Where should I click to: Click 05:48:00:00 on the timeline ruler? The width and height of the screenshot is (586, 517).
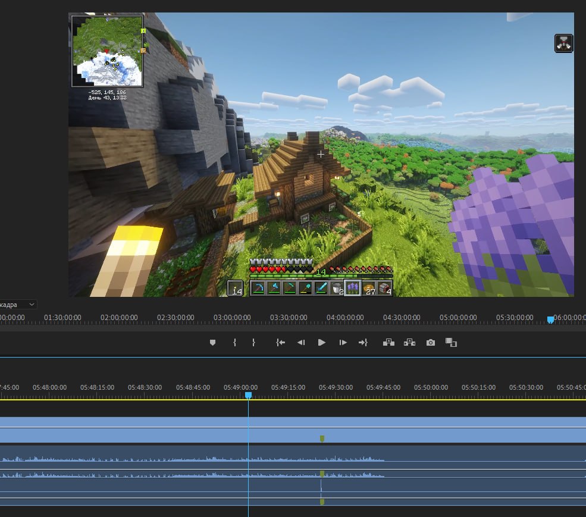pyautogui.click(x=49, y=387)
